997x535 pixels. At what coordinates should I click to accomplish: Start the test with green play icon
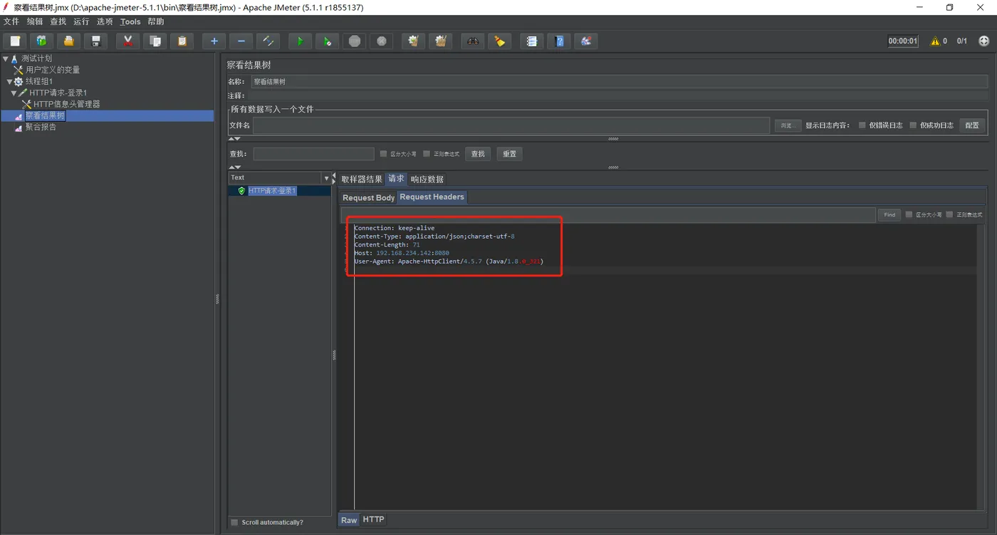(x=300, y=41)
